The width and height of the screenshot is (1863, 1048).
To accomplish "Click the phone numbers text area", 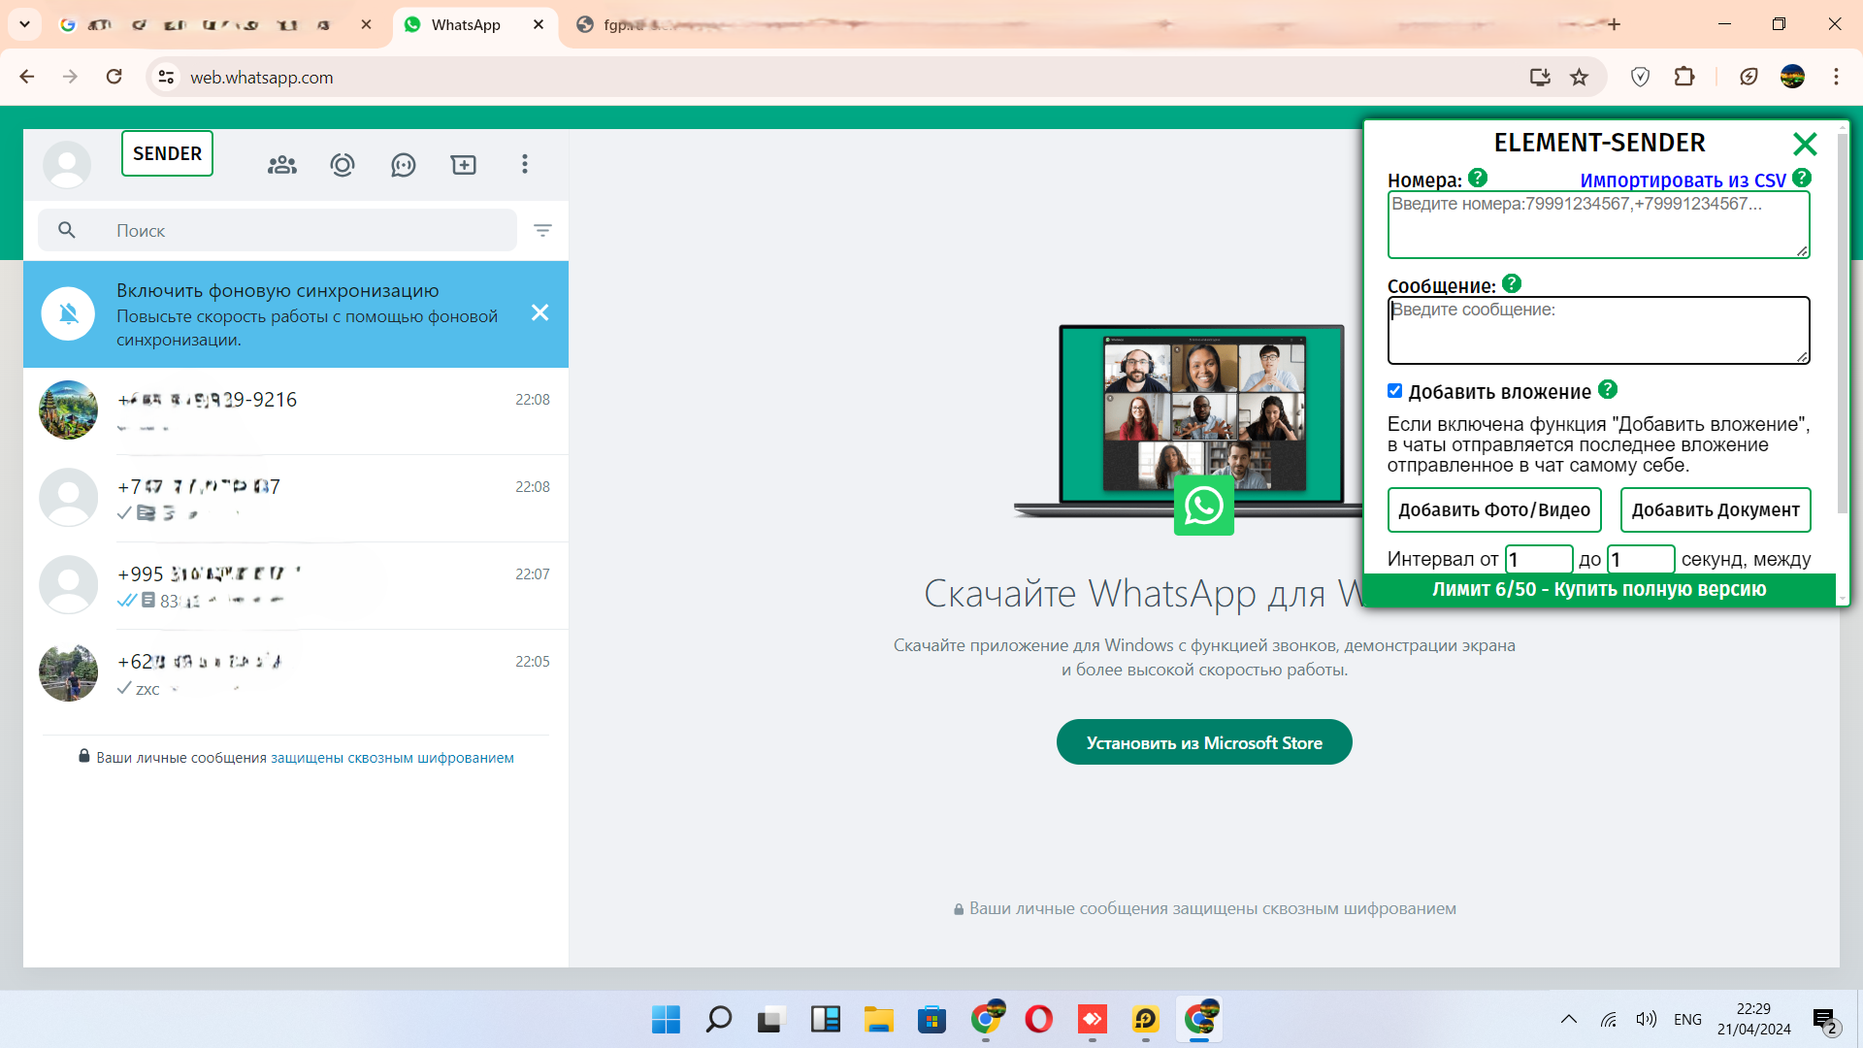I will (x=1598, y=225).
